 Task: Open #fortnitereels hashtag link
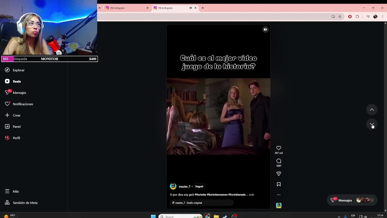(x=237, y=195)
